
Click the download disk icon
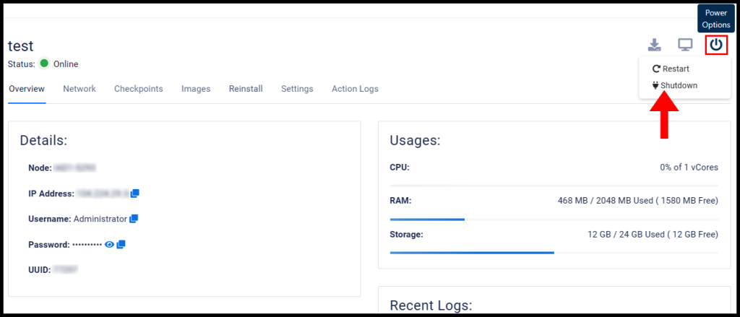coord(654,45)
